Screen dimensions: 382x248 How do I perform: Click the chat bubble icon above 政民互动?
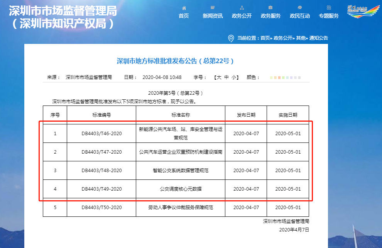(x=300, y=8)
